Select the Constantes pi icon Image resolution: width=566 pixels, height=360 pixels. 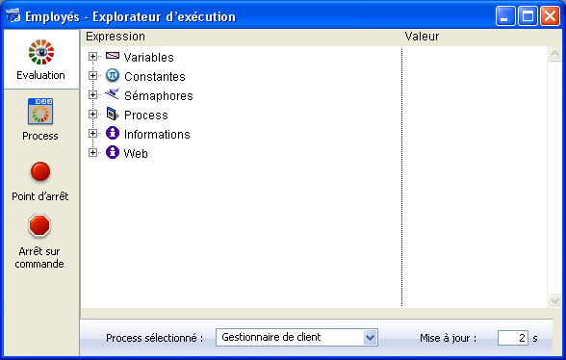click(113, 75)
